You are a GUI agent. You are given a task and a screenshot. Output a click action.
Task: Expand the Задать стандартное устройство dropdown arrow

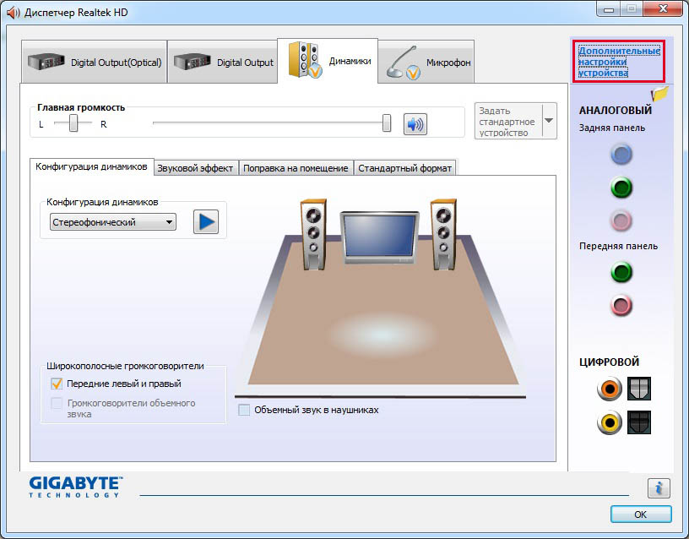549,121
